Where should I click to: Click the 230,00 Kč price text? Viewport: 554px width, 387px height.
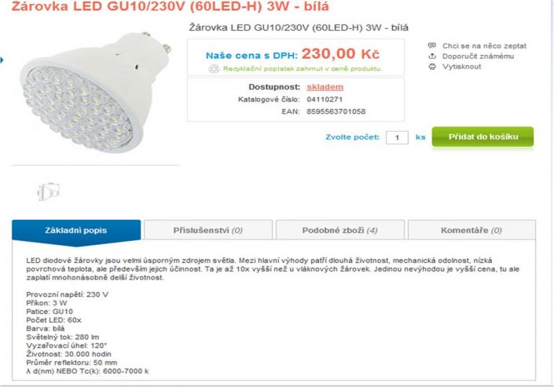click(x=340, y=53)
